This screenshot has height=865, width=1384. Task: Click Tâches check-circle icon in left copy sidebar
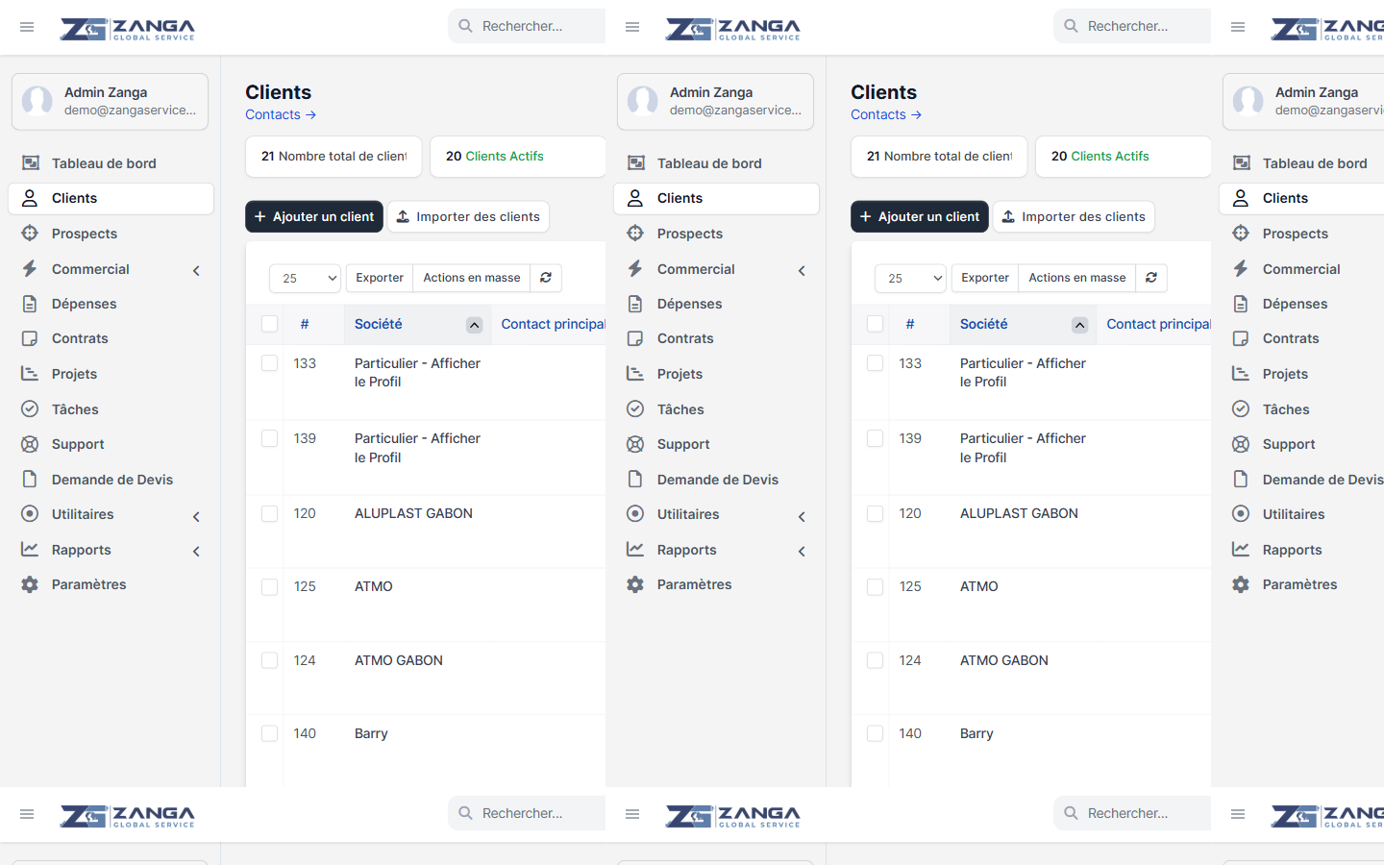(30, 409)
